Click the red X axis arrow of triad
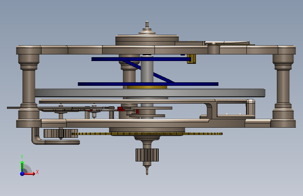Screen dimensions: 303x196 tap(30, 174)
